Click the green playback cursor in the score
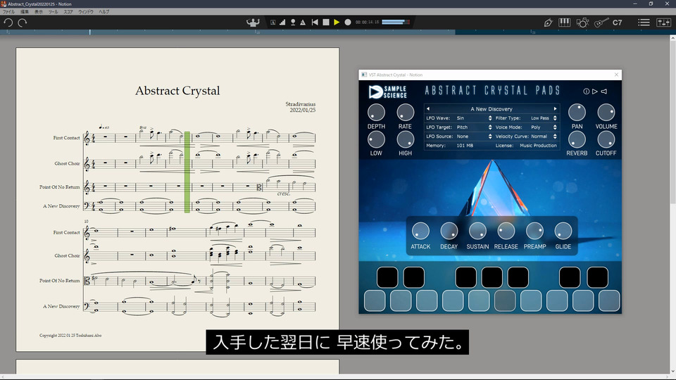The image size is (676, 380). click(x=187, y=172)
